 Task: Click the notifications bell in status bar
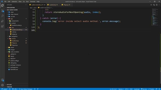159,89
